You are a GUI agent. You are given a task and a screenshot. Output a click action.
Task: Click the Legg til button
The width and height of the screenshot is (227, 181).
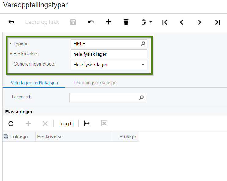click(66, 124)
